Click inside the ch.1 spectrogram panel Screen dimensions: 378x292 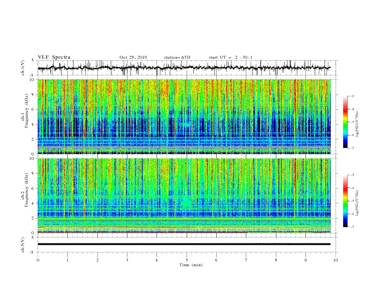tap(184, 116)
